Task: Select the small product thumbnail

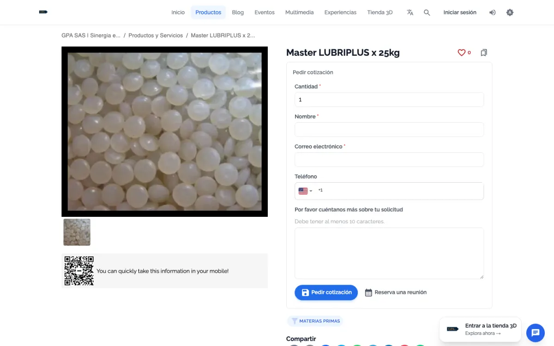Action: coord(77,232)
